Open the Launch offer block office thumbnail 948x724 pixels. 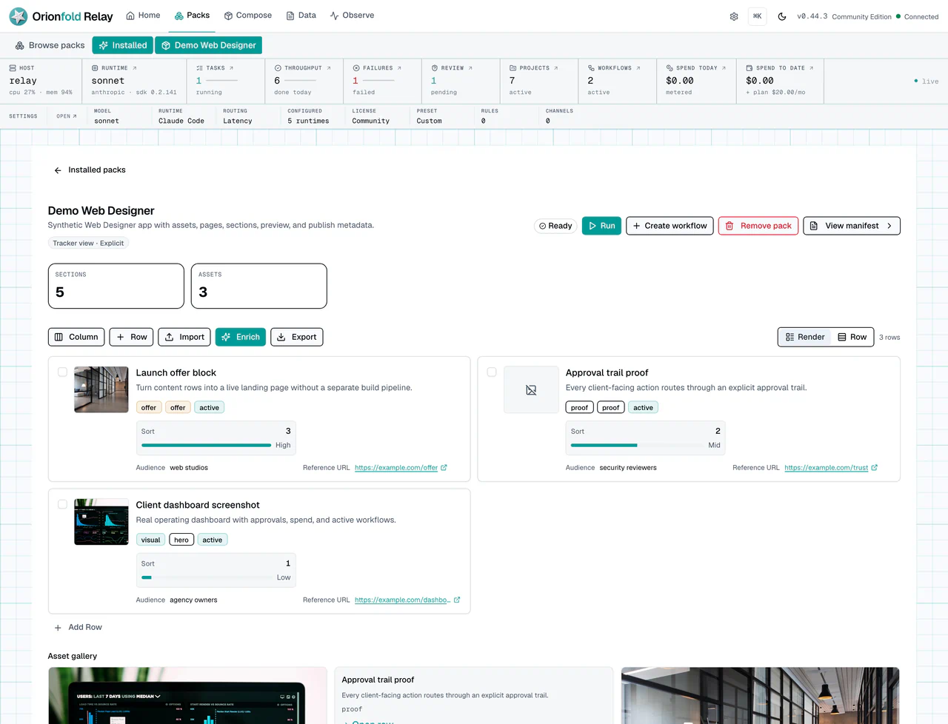coord(101,389)
